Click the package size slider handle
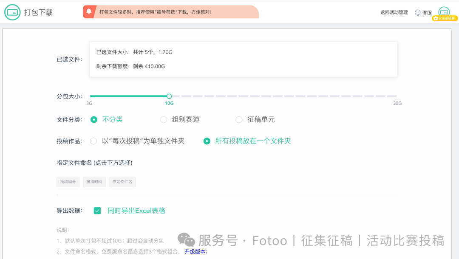 pyautogui.click(x=169, y=96)
